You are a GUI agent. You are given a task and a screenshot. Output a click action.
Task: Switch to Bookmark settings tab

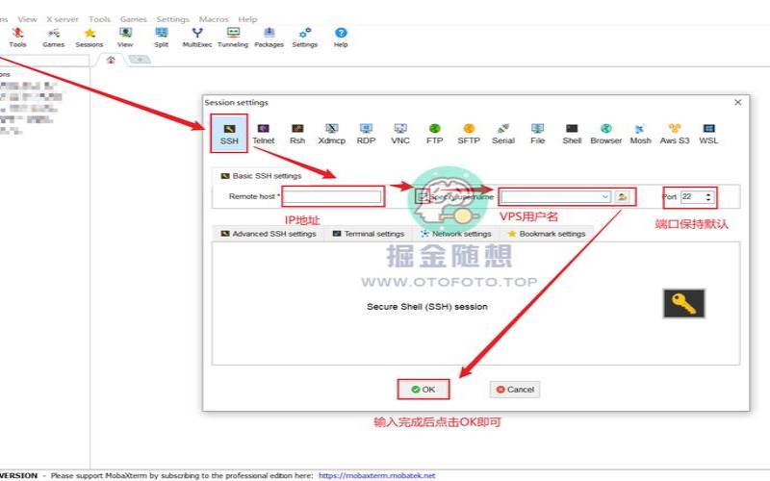coord(547,234)
